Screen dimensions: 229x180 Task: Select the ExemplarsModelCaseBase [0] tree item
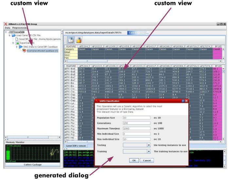[42, 51]
